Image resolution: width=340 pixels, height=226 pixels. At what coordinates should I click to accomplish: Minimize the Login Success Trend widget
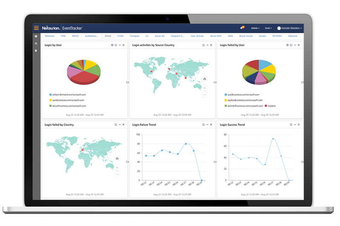(295, 125)
